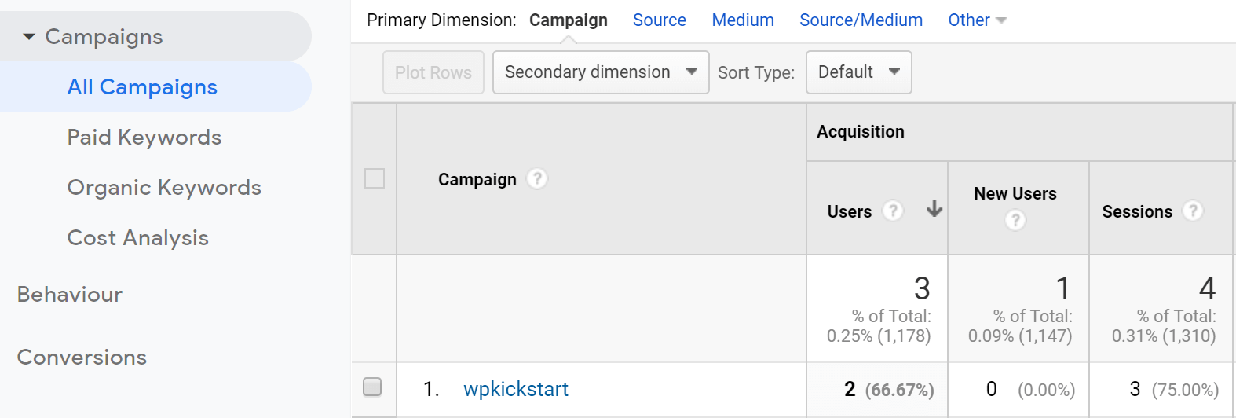Open the Sort Type Default dropdown
The height and width of the screenshot is (418, 1236).
859,72
